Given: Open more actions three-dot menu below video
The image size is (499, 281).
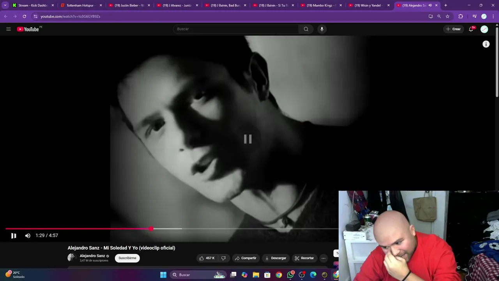Looking at the screenshot, I should [323, 258].
